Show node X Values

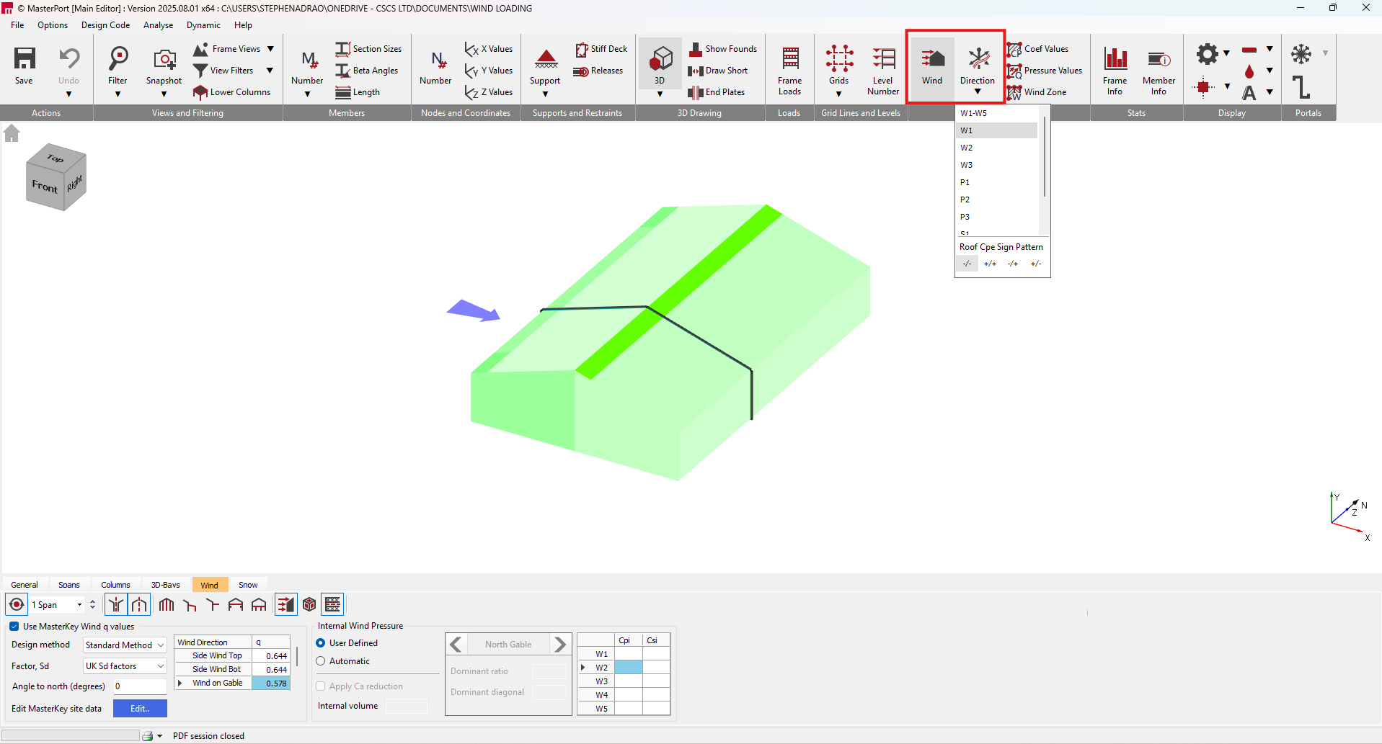[x=489, y=49]
